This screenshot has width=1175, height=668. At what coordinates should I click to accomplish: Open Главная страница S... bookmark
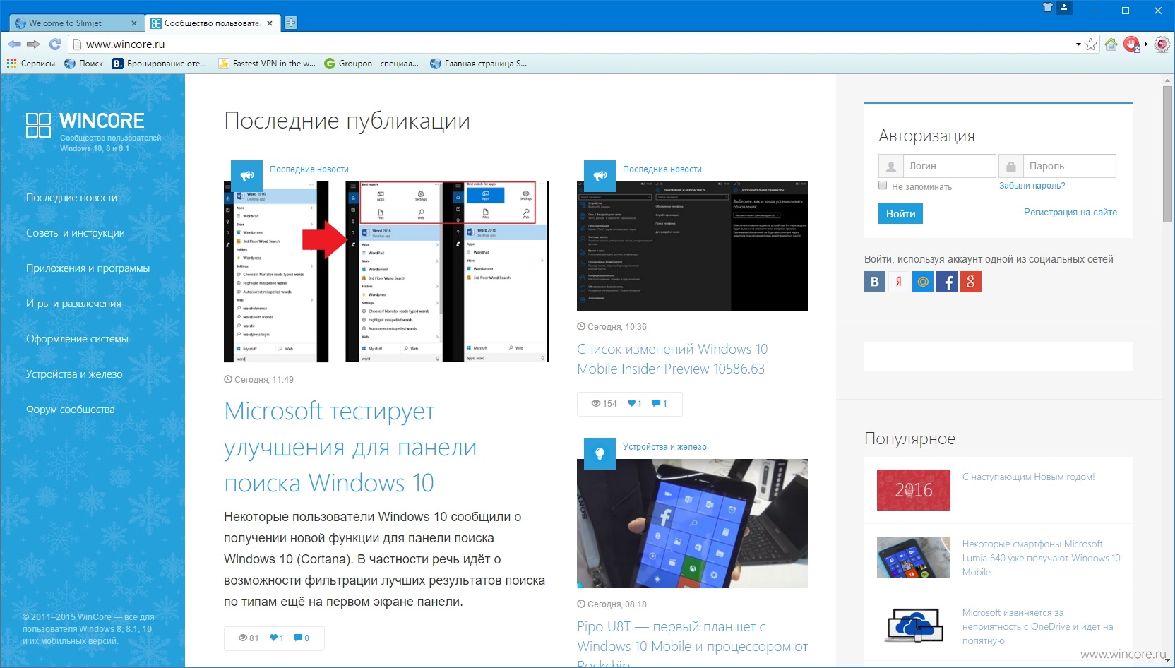(x=479, y=64)
